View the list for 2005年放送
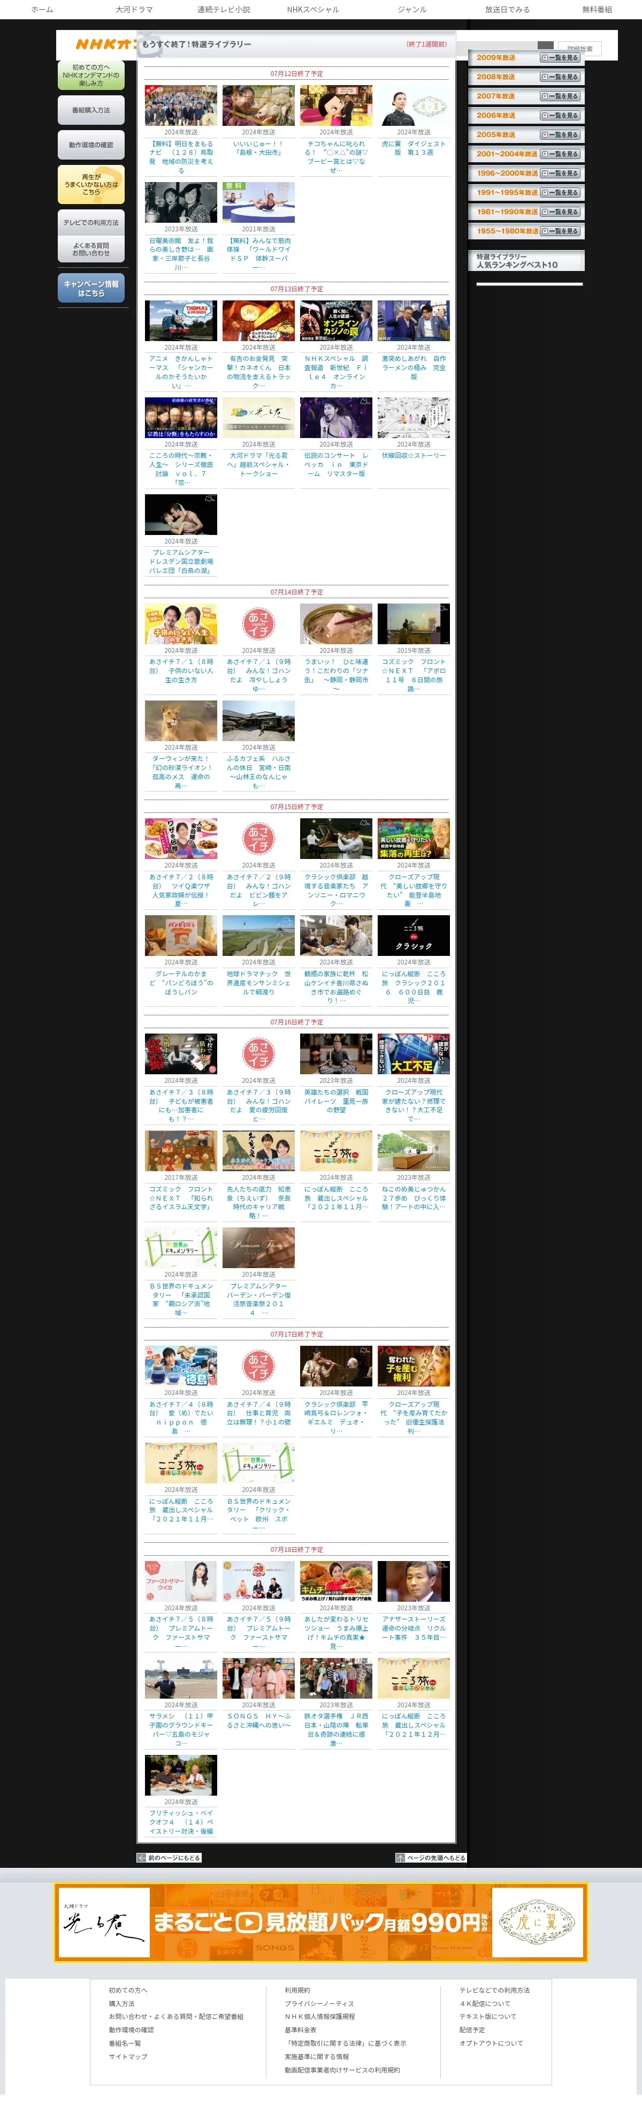Screen dimensions: 642x2103 (560, 135)
